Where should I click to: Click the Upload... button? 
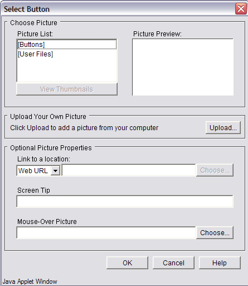pos(223,128)
